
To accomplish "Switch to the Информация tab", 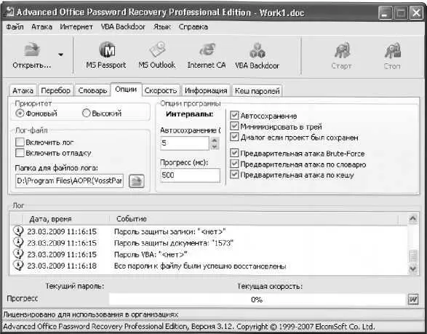I will 206,90.
